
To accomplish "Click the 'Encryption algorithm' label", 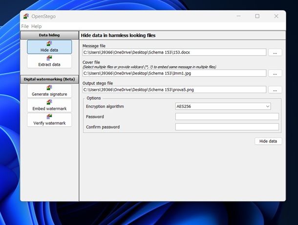I will (x=105, y=106).
